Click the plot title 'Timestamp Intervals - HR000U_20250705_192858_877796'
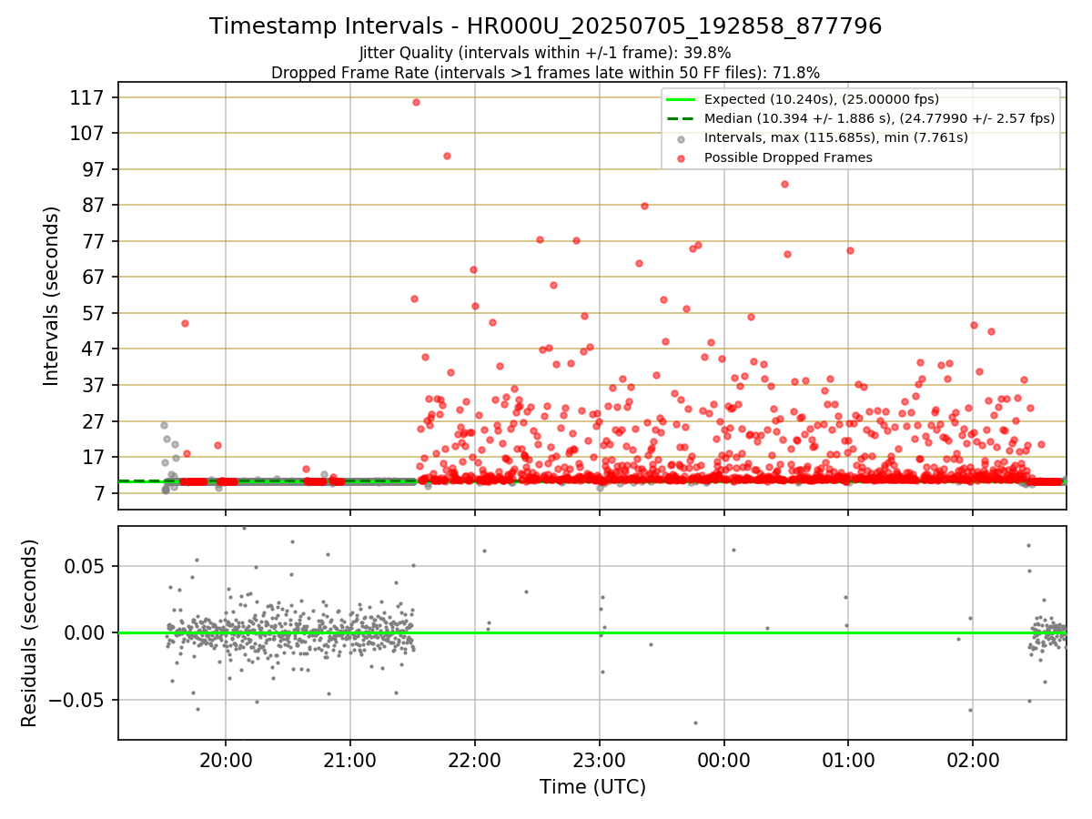This screenshot has height=819, width=1092. (x=545, y=26)
